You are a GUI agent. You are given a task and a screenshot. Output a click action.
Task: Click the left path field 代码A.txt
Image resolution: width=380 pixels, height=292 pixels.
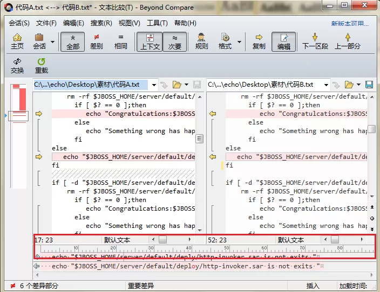pyautogui.click(x=91, y=85)
